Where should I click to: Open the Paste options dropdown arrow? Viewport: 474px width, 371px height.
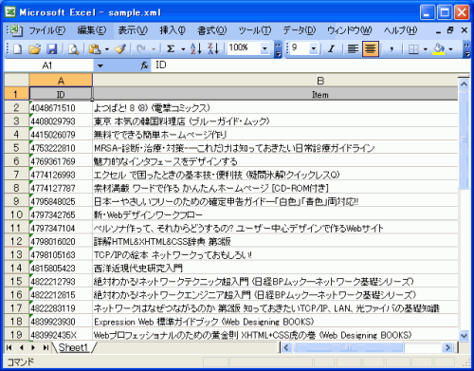pyautogui.click(x=107, y=49)
